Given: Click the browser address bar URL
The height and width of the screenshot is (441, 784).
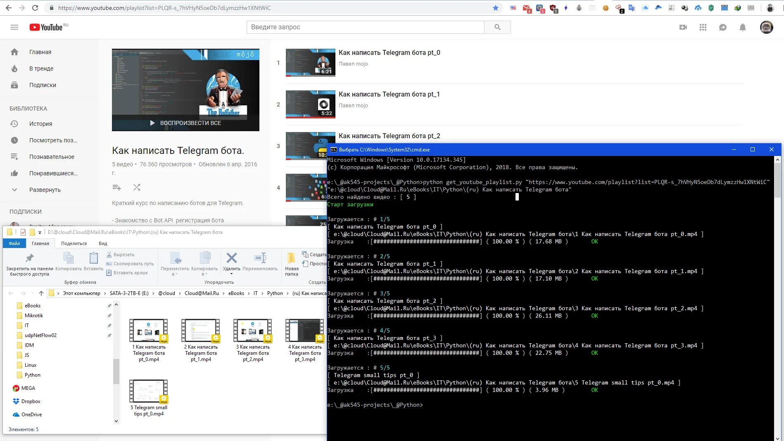Looking at the screenshot, I should tap(164, 8).
